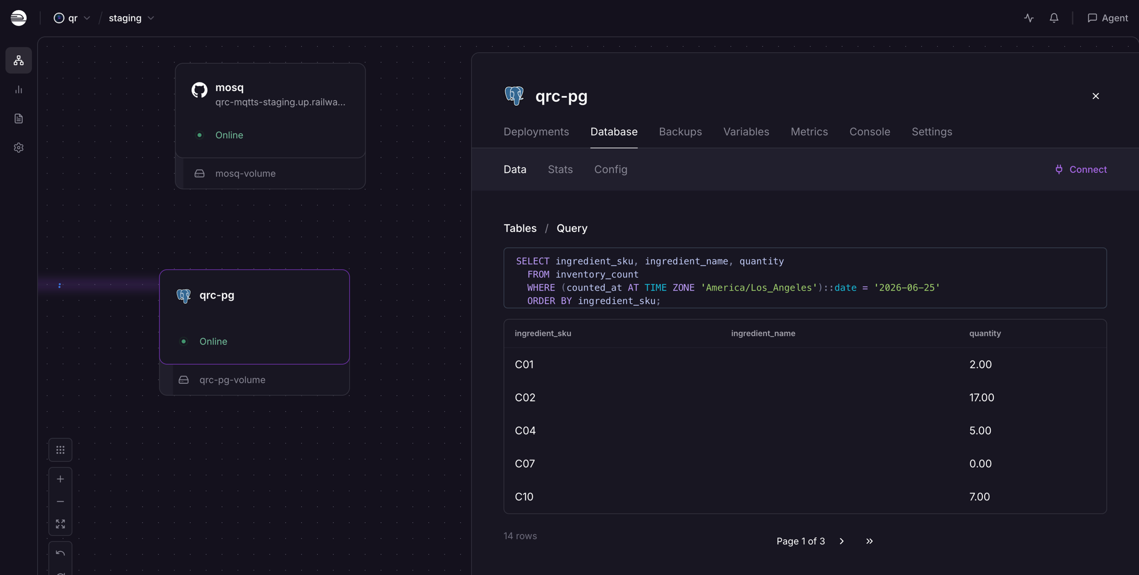
Task: Select the C01 sku cell
Action: 524,365
